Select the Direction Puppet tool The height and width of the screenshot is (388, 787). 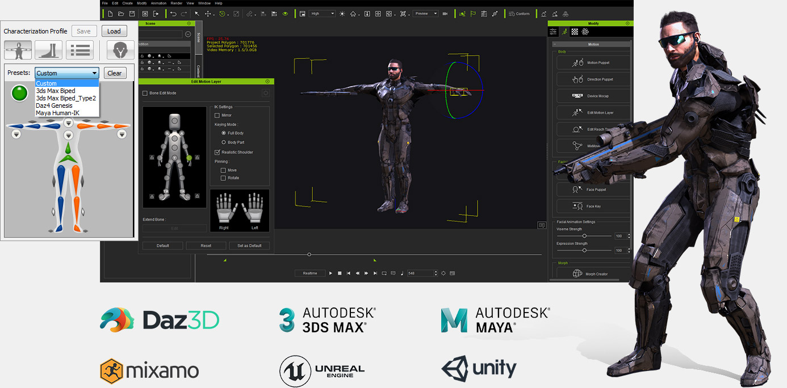593,79
